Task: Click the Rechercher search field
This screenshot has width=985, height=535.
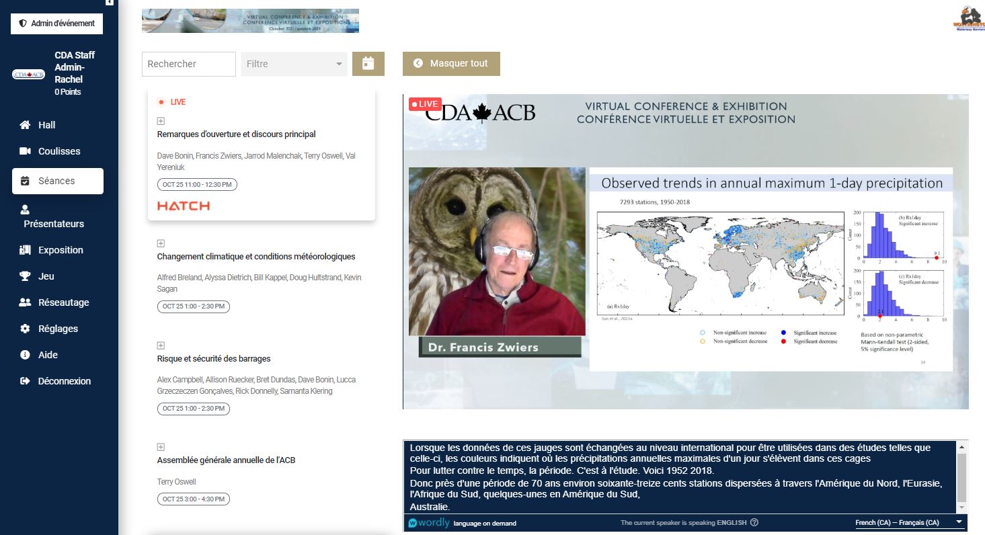Action: coord(188,64)
